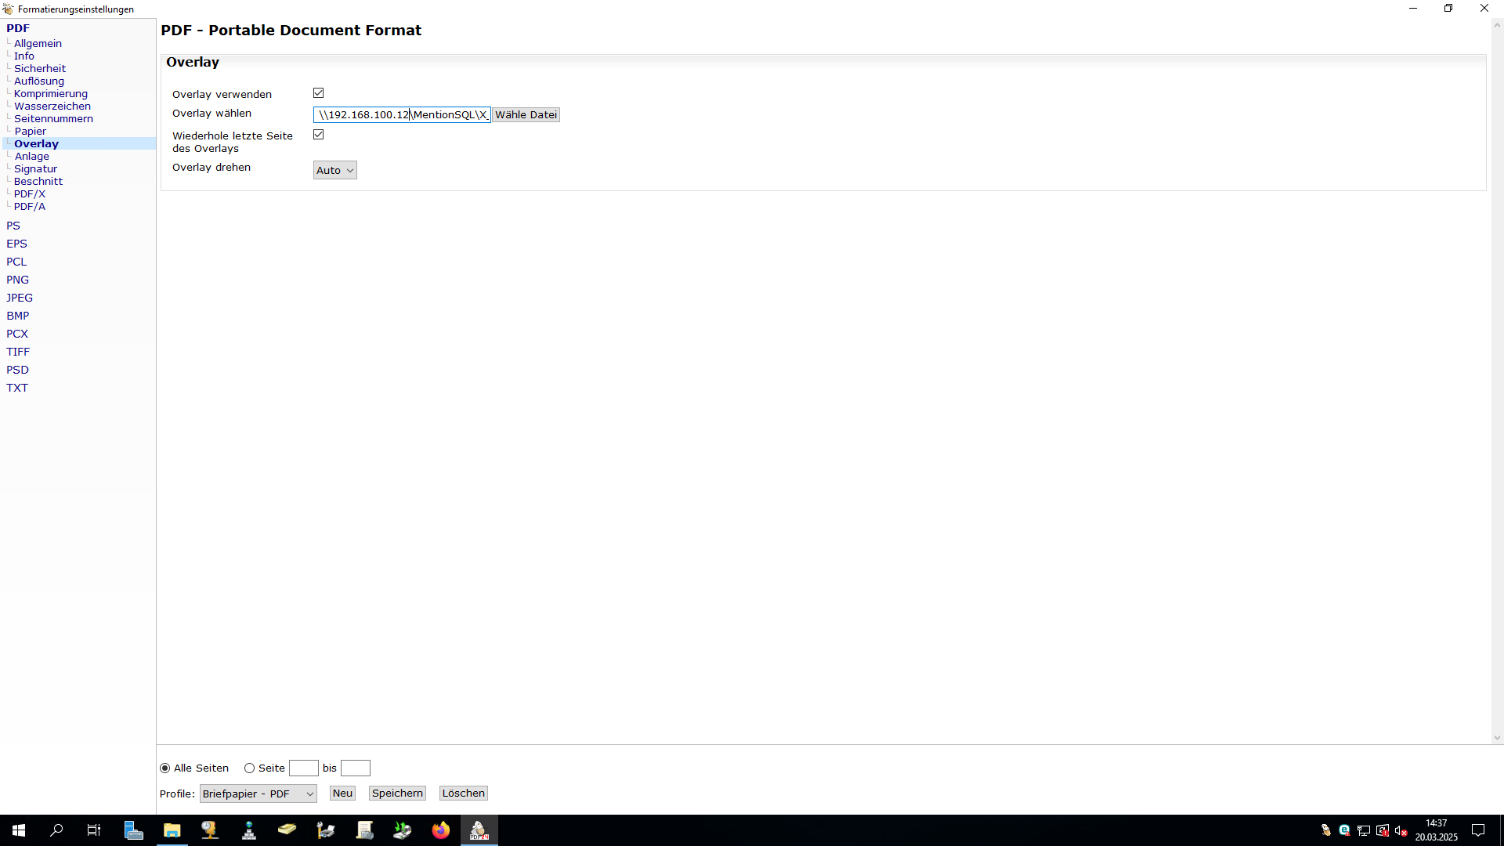This screenshot has width=1504, height=846.
Task: Open the green arrows disc taskbar app
Action: click(x=403, y=830)
